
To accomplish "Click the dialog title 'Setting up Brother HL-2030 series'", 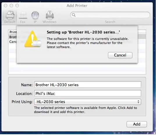I will 83,32.
